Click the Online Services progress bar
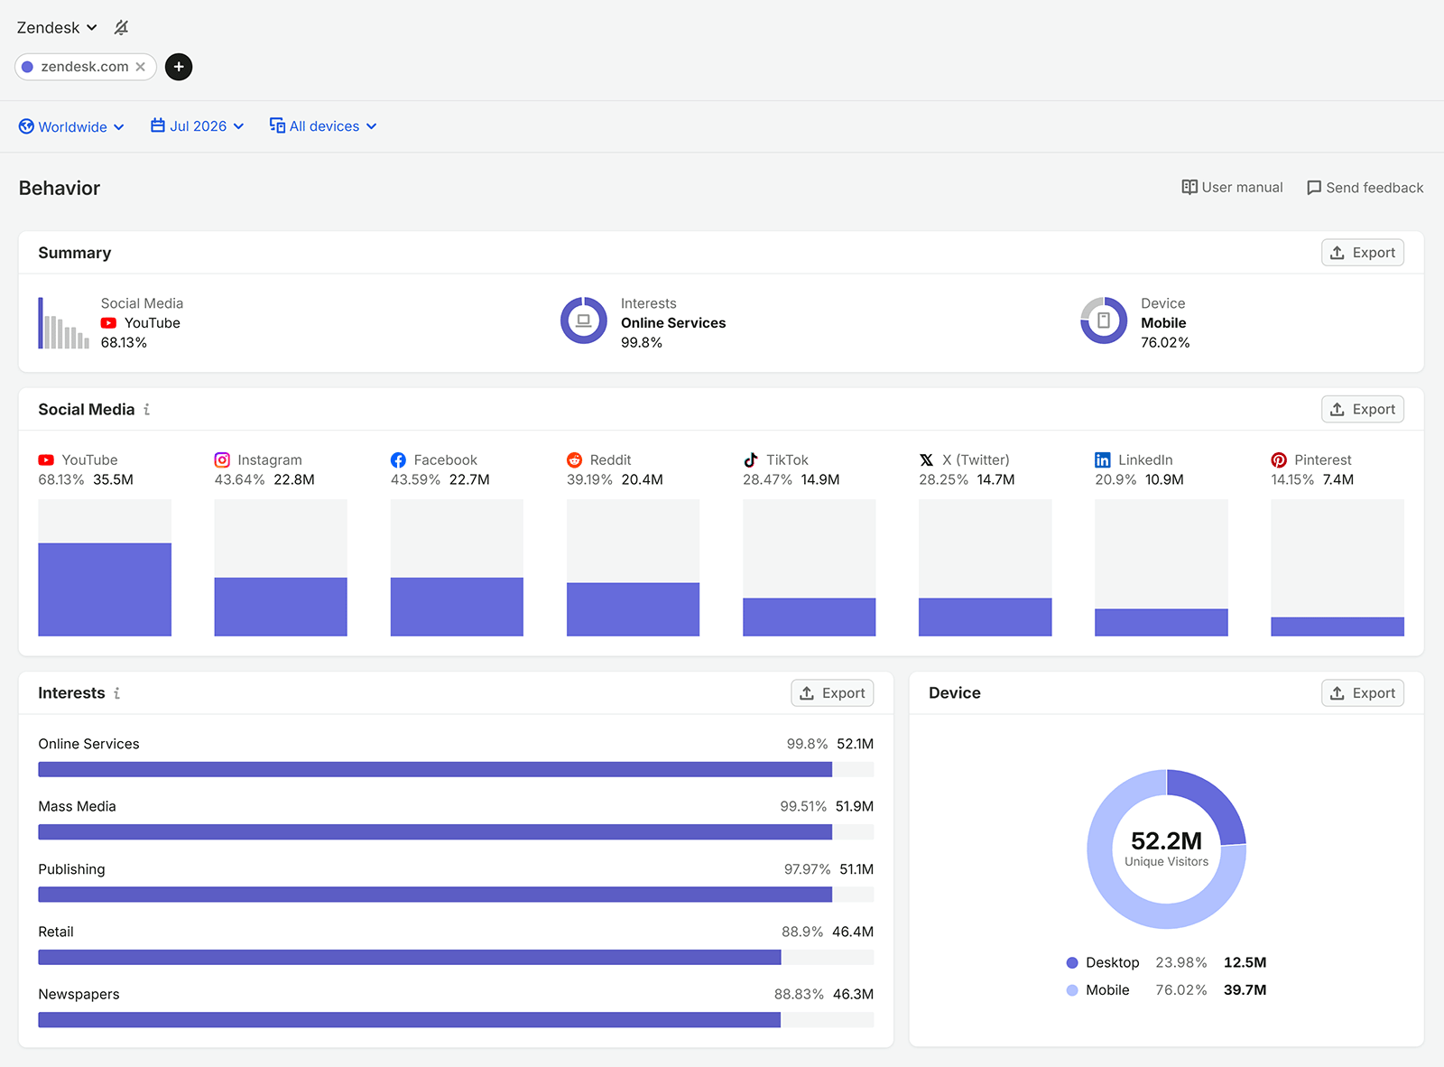The width and height of the screenshot is (1444, 1067). [x=456, y=769]
